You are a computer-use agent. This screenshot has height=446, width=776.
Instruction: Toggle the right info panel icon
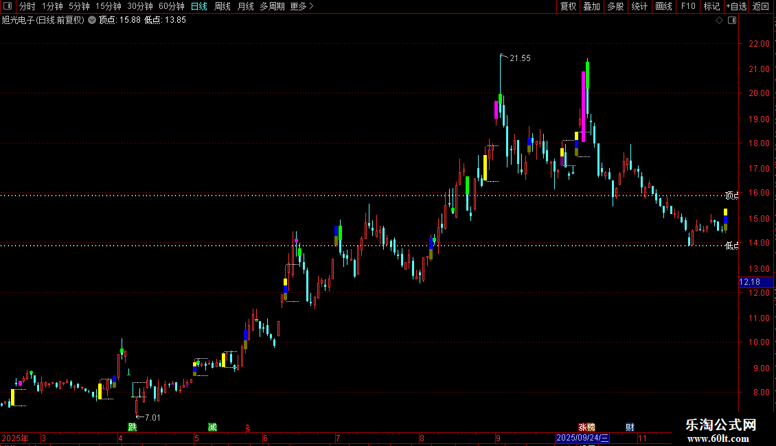click(732, 21)
